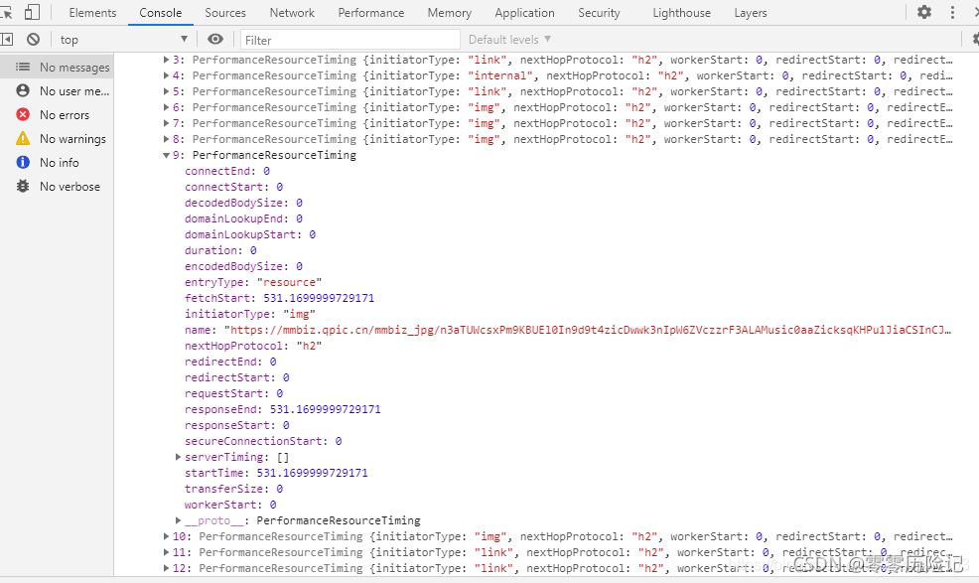Viewport: 979px width, 583px height.
Task: Expand entry 10 PerformanceResourceTiming
Action: tap(166, 536)
